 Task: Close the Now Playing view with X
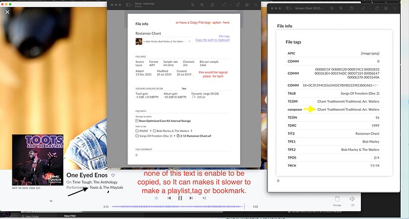(x=7, y=12)
